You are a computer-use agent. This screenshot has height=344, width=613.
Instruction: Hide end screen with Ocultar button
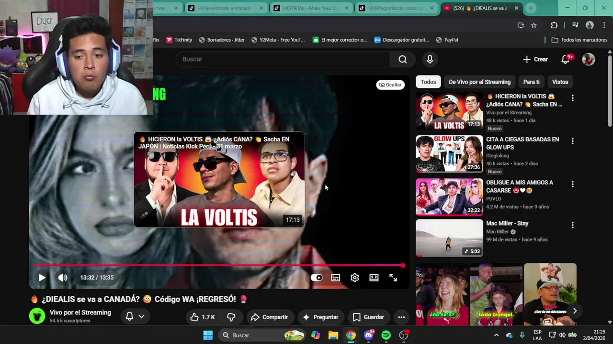390,85
